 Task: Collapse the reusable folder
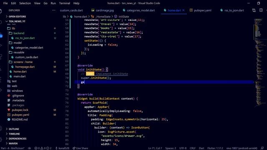tap(19, 52)
